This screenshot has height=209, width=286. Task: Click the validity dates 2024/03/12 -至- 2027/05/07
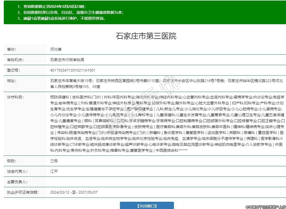pos(74,192)
